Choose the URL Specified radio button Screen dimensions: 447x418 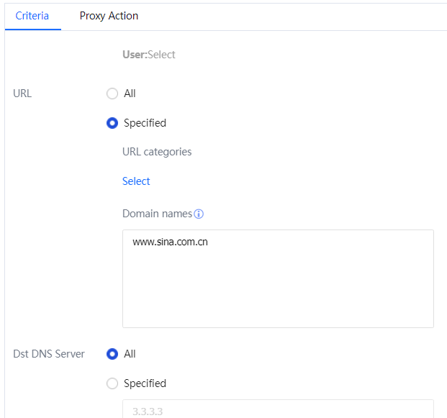112,123
